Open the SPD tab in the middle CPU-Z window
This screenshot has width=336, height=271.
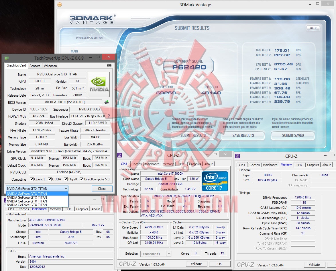[x=181, y=164]
